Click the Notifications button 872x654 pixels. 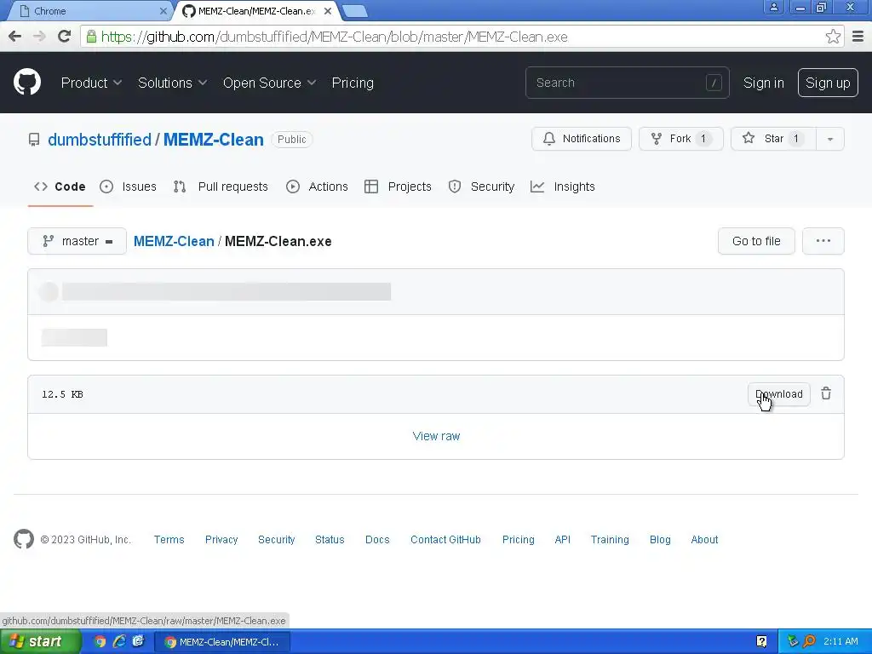coord(581,139)
